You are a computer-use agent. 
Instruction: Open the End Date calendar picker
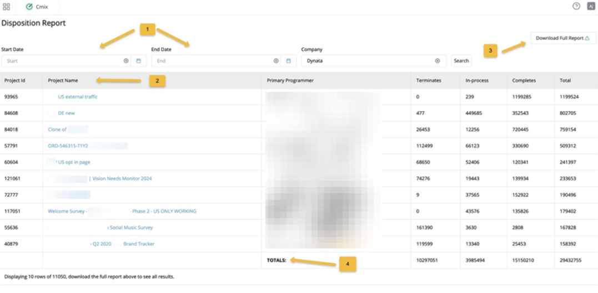click(x=288, y=61)
